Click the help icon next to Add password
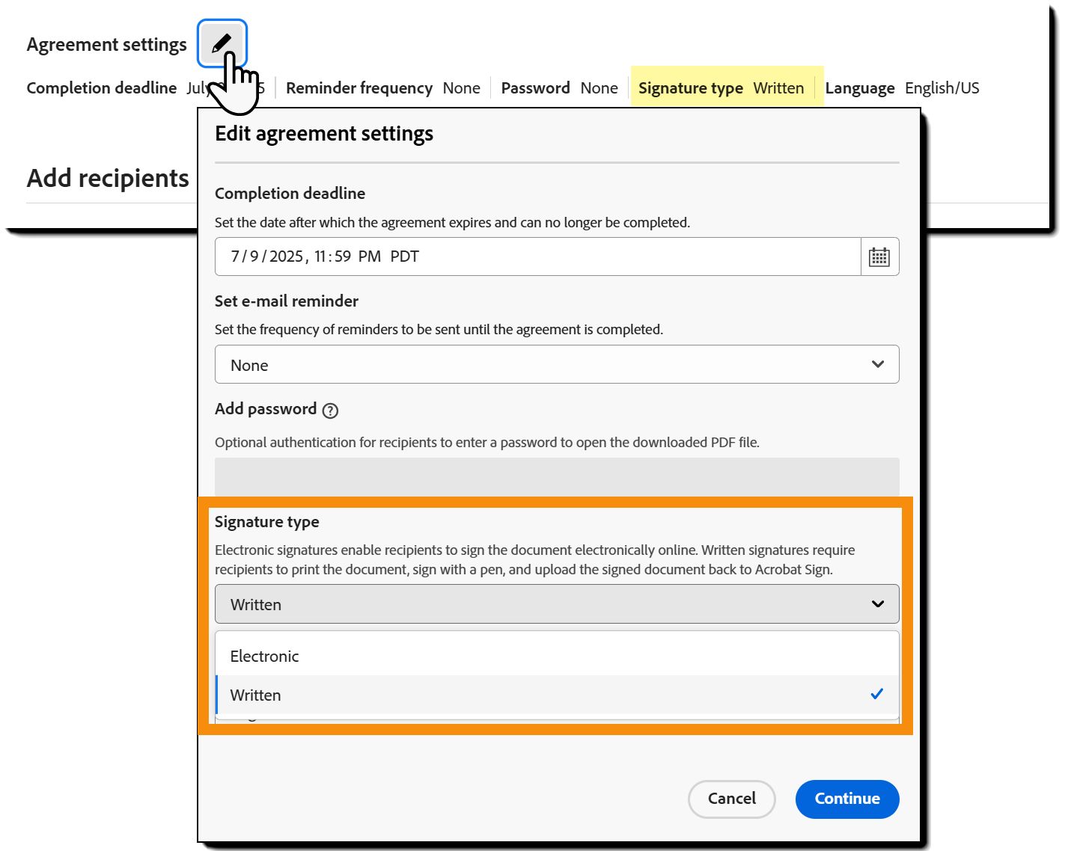This screenshot has height=851, width=1083. tap(330, 411)
